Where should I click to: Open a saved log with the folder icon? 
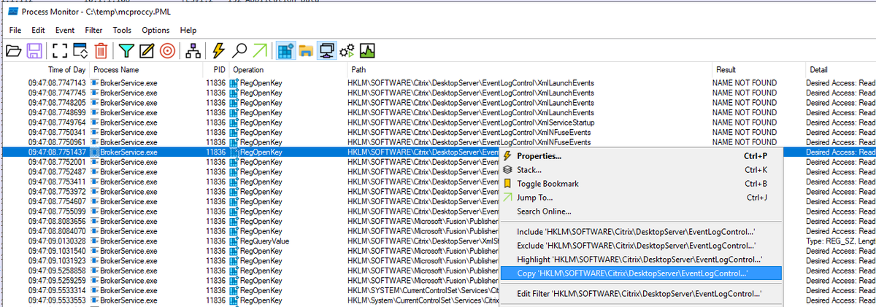click(13, 50)
